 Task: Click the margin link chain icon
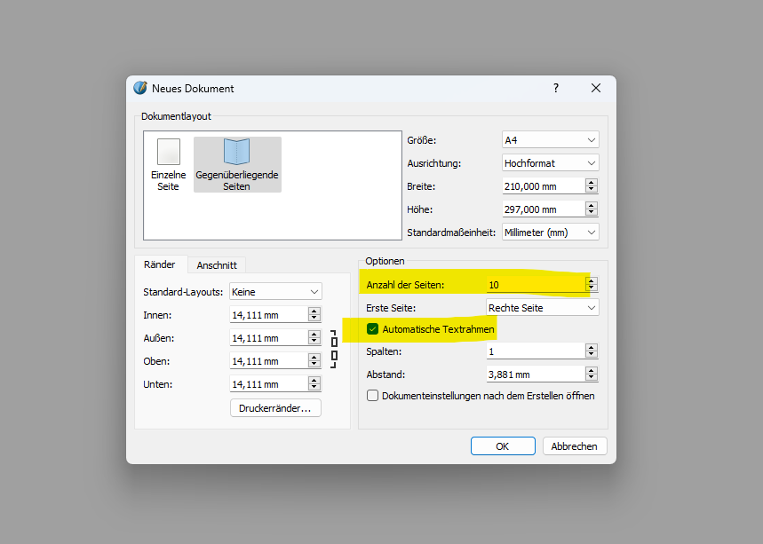click(x=334, y=349)
